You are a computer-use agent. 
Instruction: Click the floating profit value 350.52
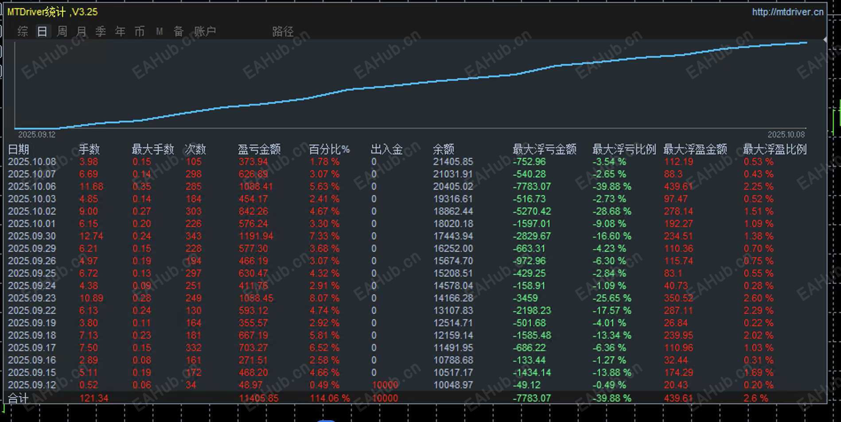tap(678, 298)
